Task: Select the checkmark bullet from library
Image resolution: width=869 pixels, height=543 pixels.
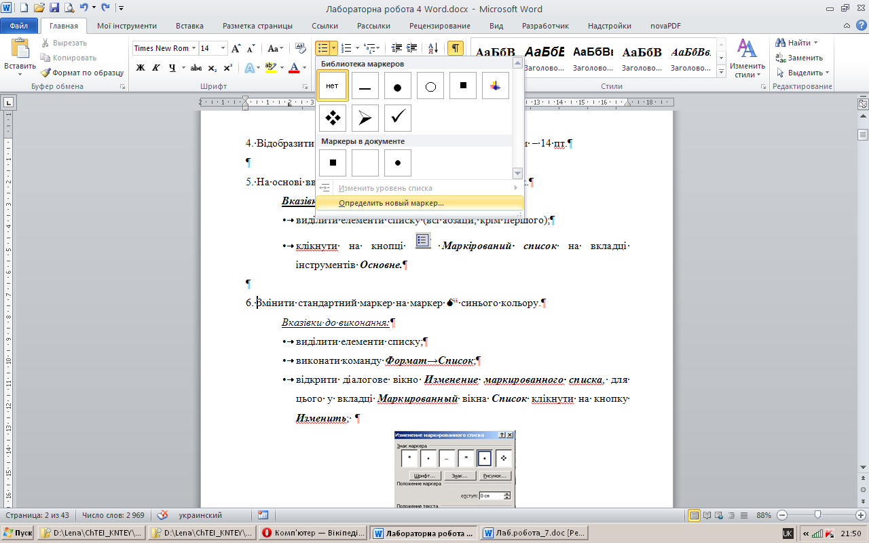Action: [x=398, y=118]
